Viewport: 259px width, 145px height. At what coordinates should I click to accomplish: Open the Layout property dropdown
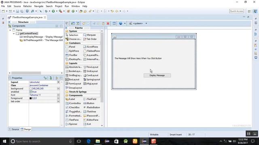coord(58,82)
